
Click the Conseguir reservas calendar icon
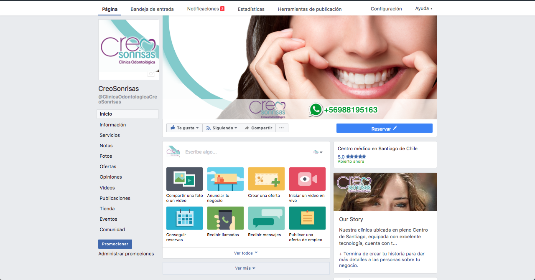click(184, 218)
